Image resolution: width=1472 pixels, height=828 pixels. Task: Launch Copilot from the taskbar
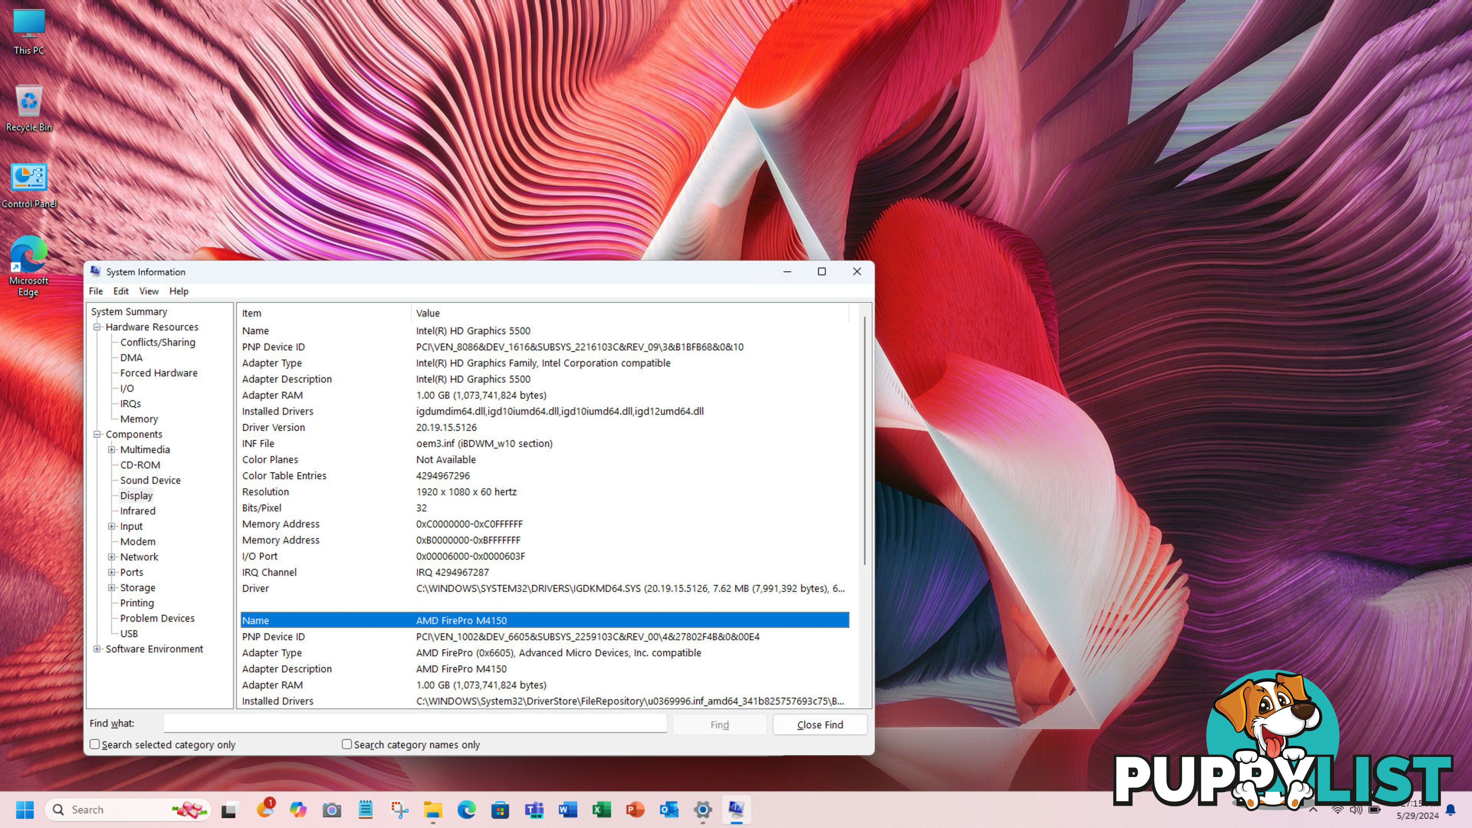pyautogui.click(x=298, y=809)
